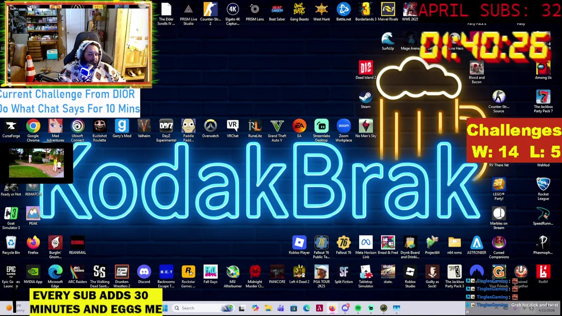Image resolution: width=562 pixels, height=316 pixels.
Task: Open The Jackbox Party Pack 7
Action: point(543,102)
